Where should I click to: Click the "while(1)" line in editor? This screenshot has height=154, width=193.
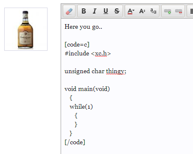[x=81, y=107]
